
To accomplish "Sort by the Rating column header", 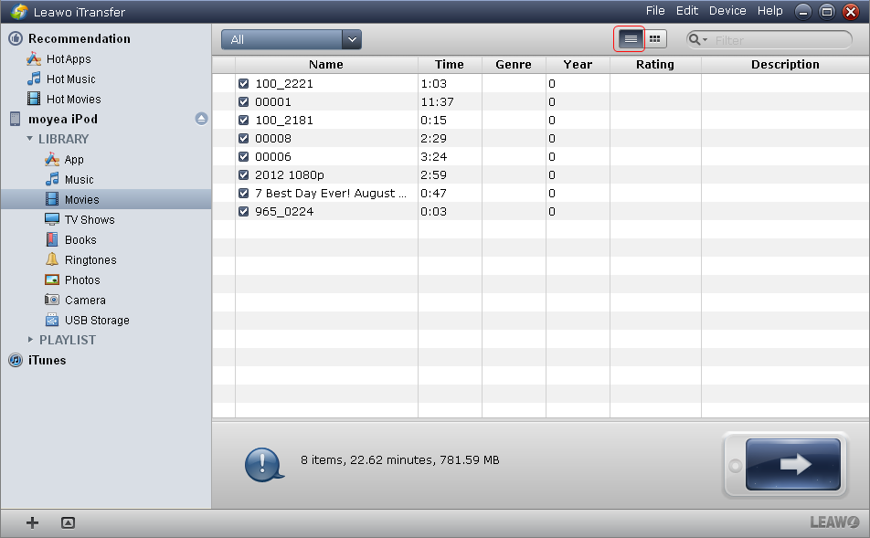I will pos(655,64).
